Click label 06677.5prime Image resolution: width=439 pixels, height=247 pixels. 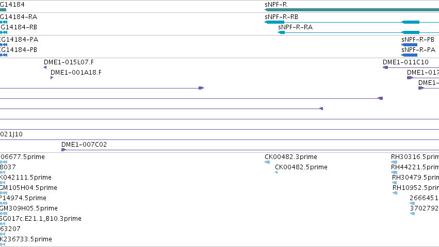22,157
